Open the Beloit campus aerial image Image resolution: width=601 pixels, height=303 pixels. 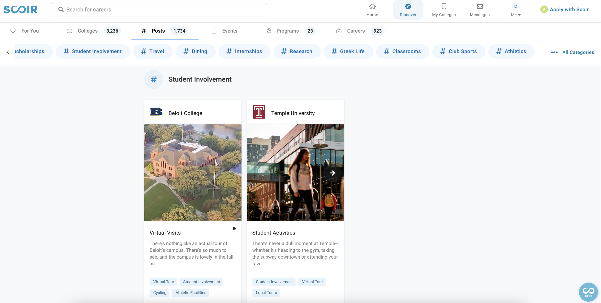click(193, 173)
